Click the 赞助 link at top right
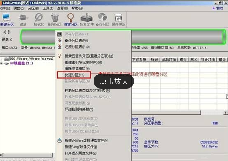 coord(218,8)
